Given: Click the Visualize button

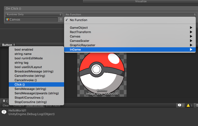Looking at the screenshot, I should click(141, 1).
